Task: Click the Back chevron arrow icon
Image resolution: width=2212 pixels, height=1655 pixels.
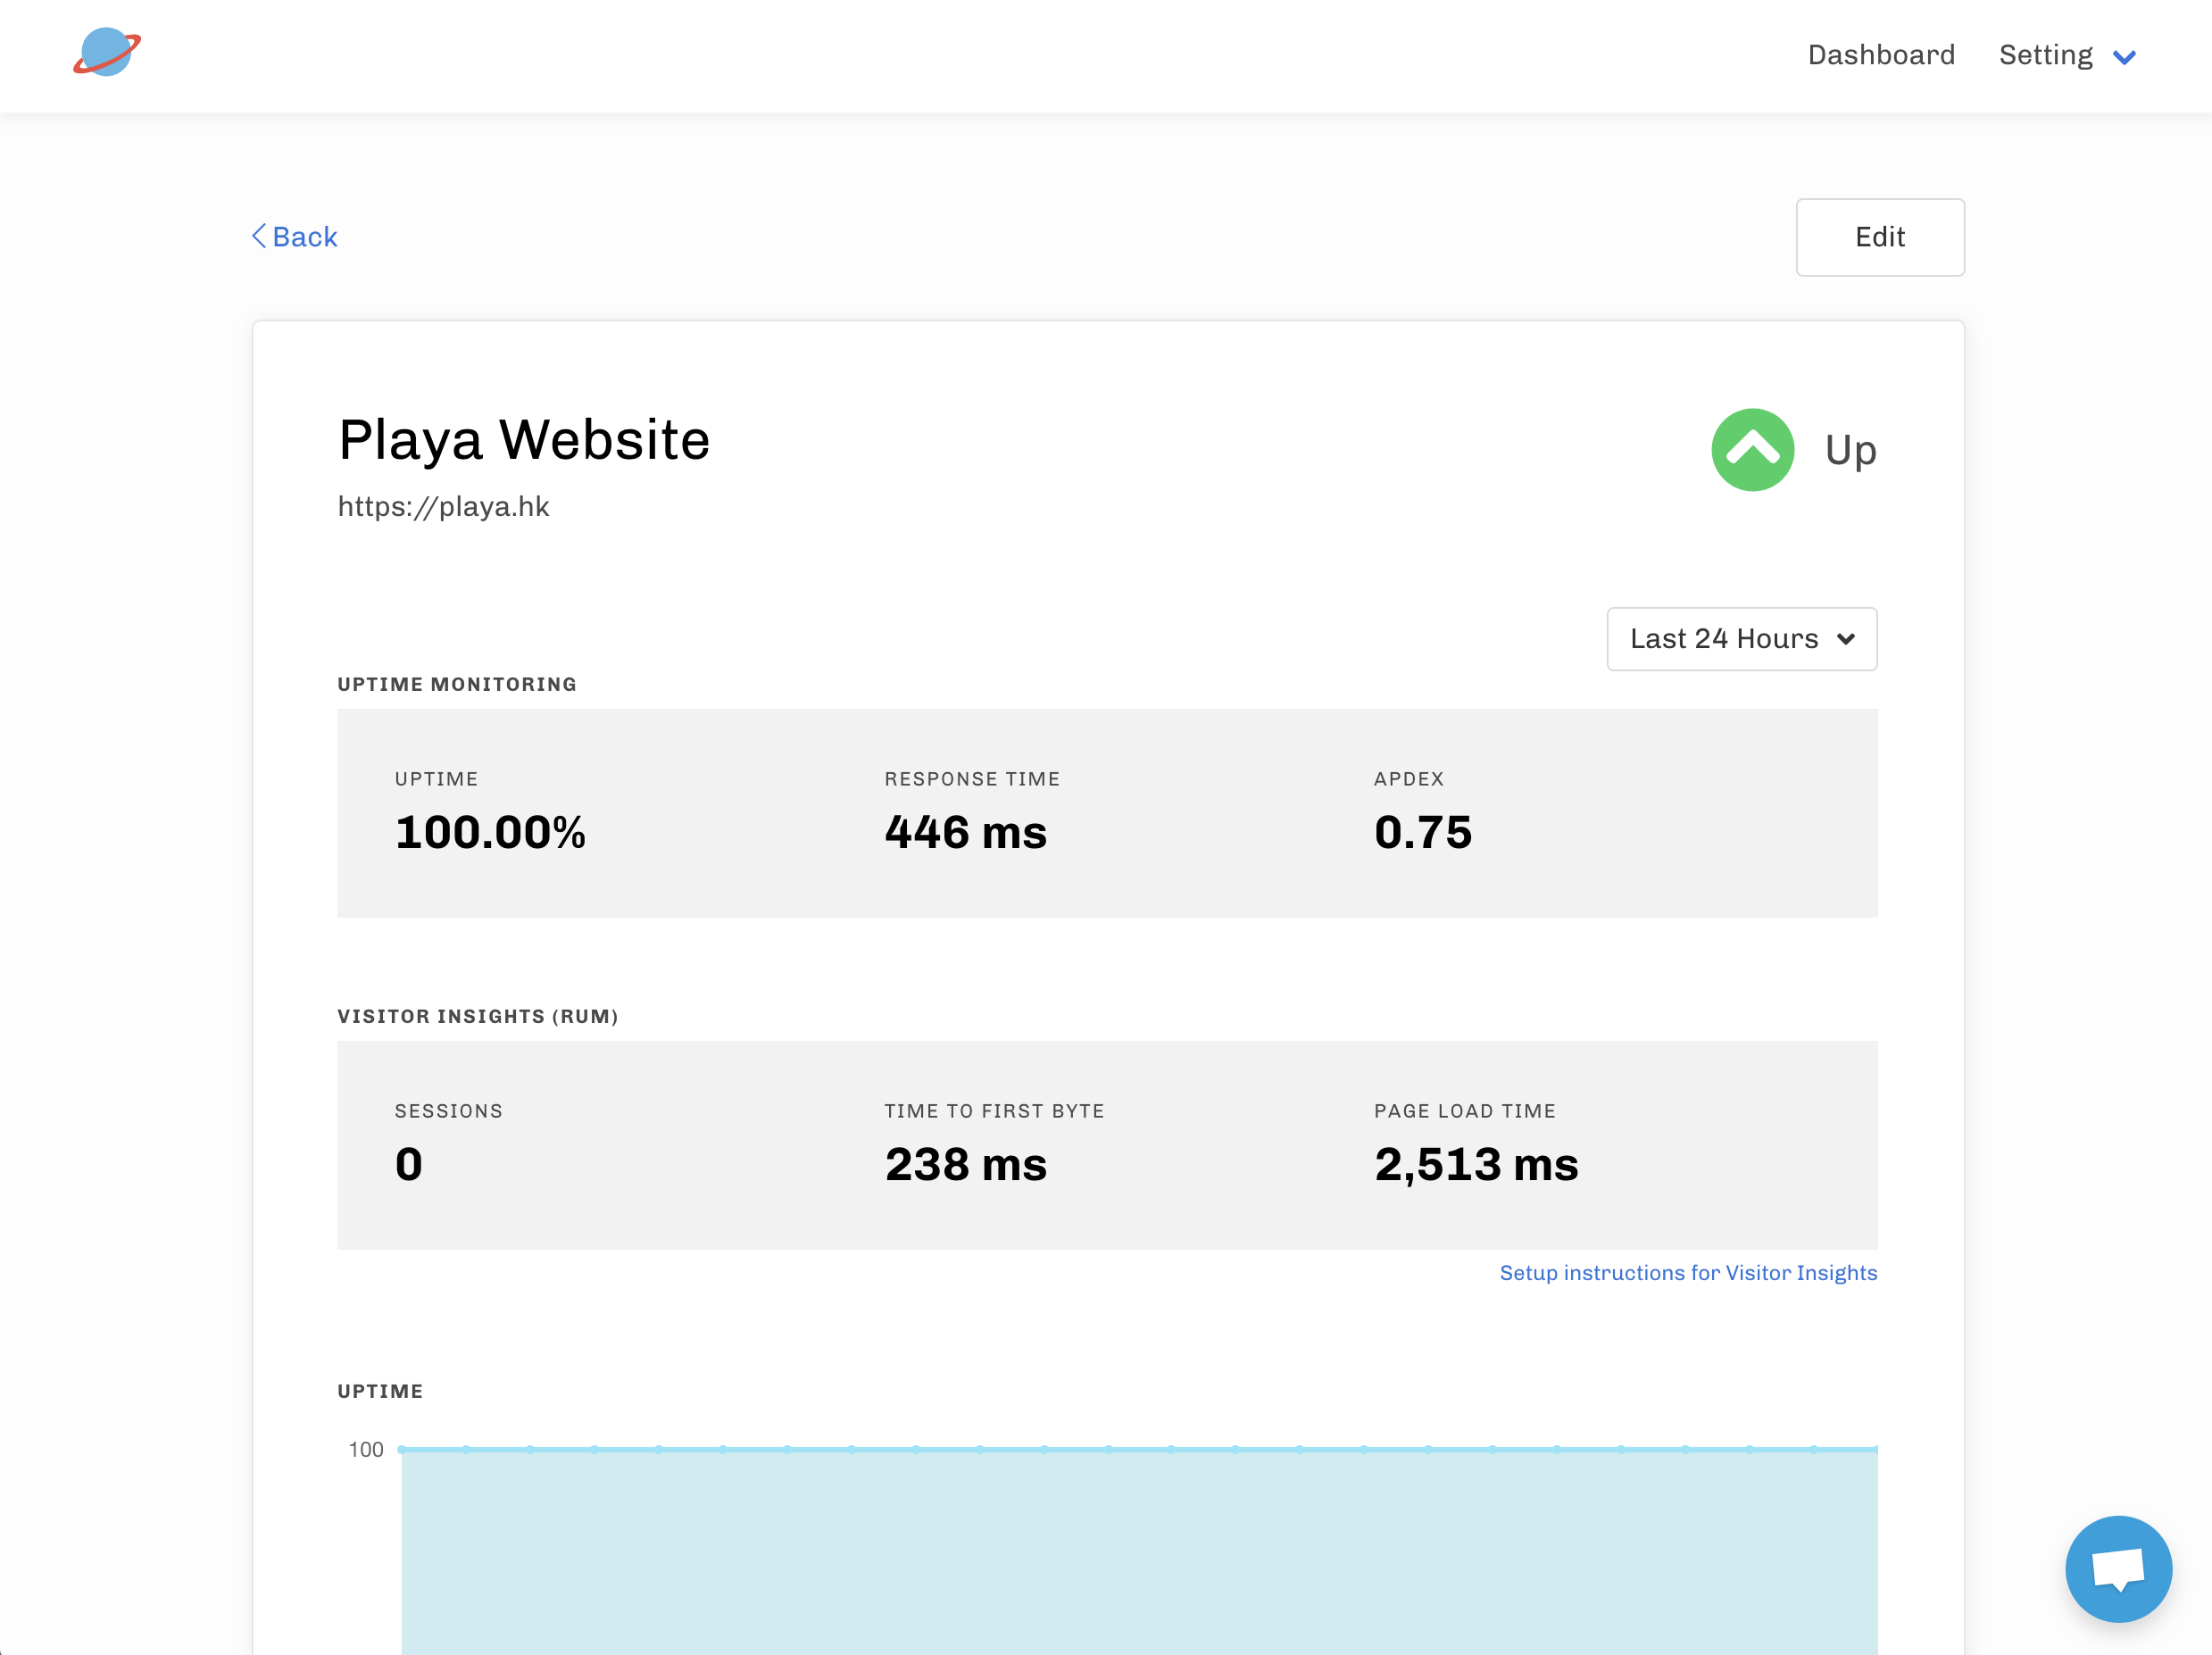Action: 259,236
